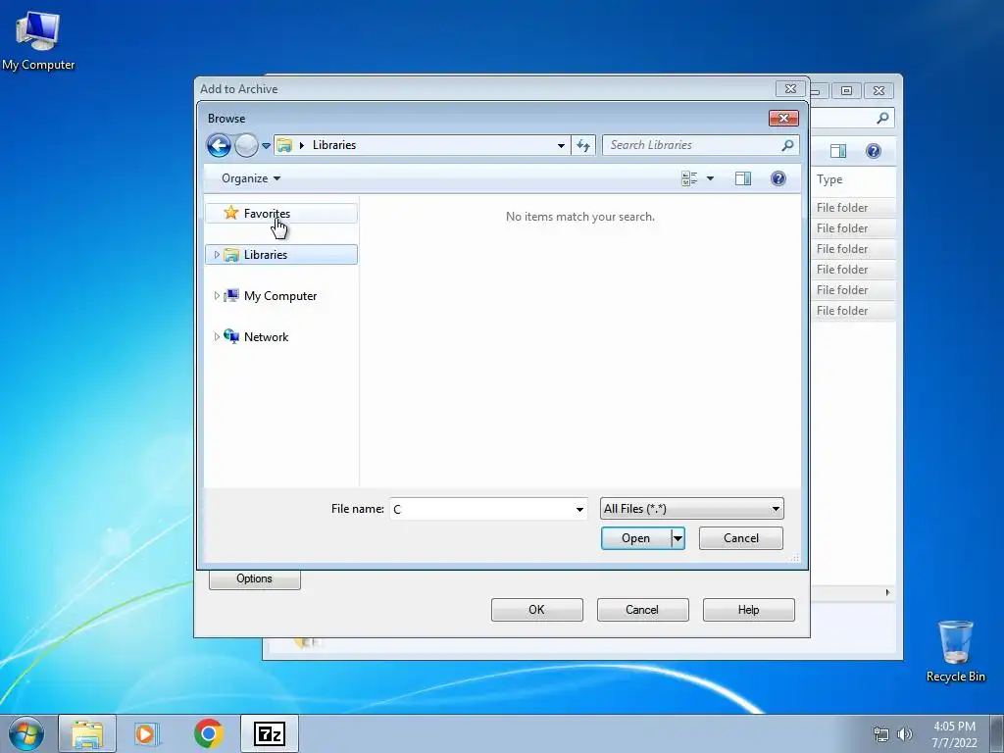This screenshot has width=1004, height=753.
Task: Click Help in Add to Archive
Action: [x=748, y=610]
